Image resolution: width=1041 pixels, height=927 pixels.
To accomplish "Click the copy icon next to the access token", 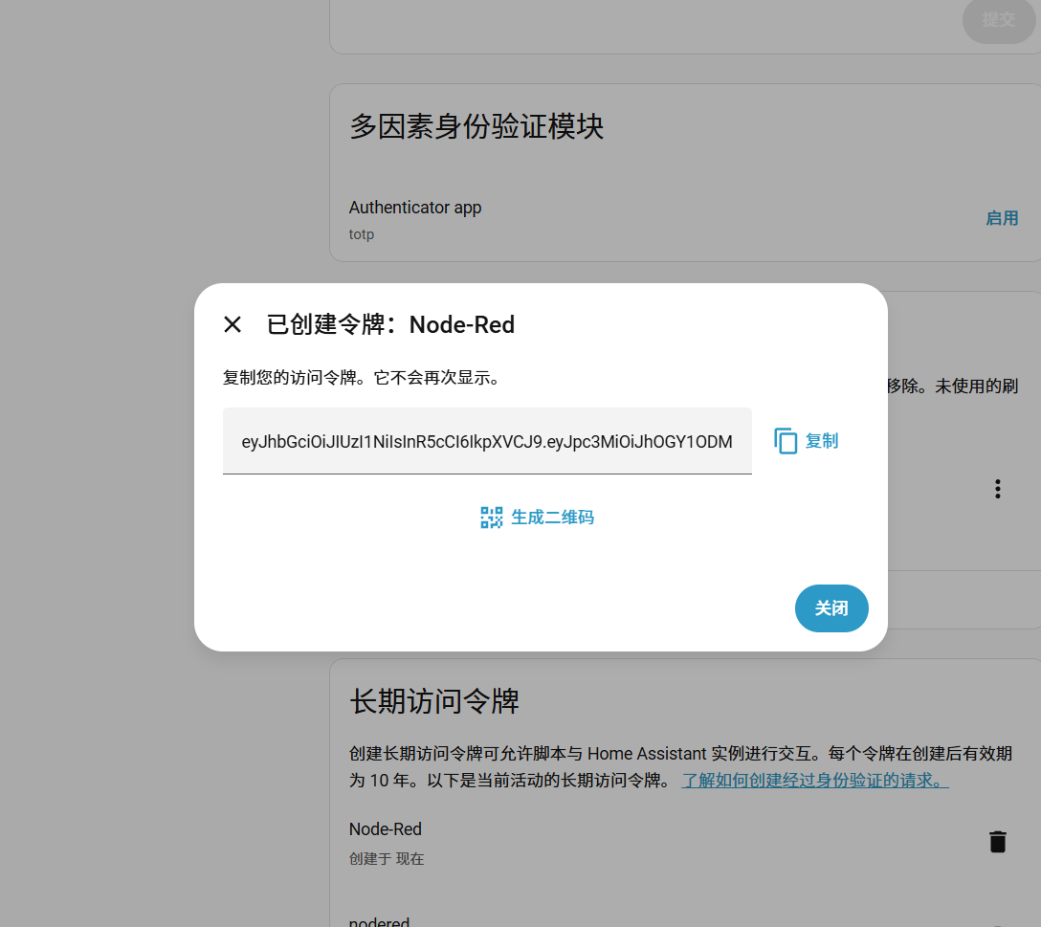I will [785, 440].
